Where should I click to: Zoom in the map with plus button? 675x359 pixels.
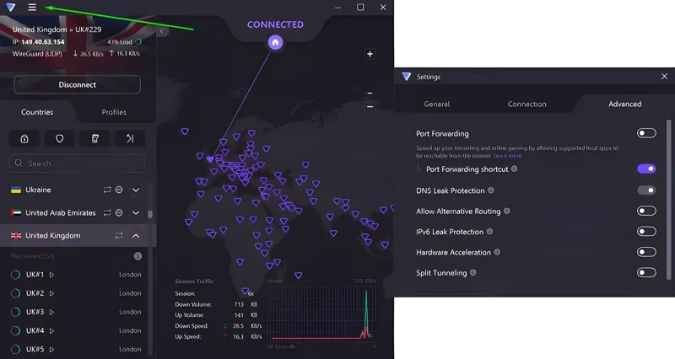(x=370, y=54)
